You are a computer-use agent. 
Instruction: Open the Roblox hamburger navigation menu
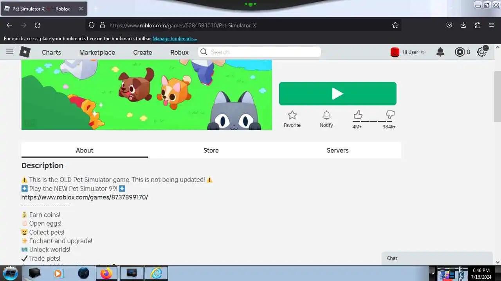(x=10, y=52)
